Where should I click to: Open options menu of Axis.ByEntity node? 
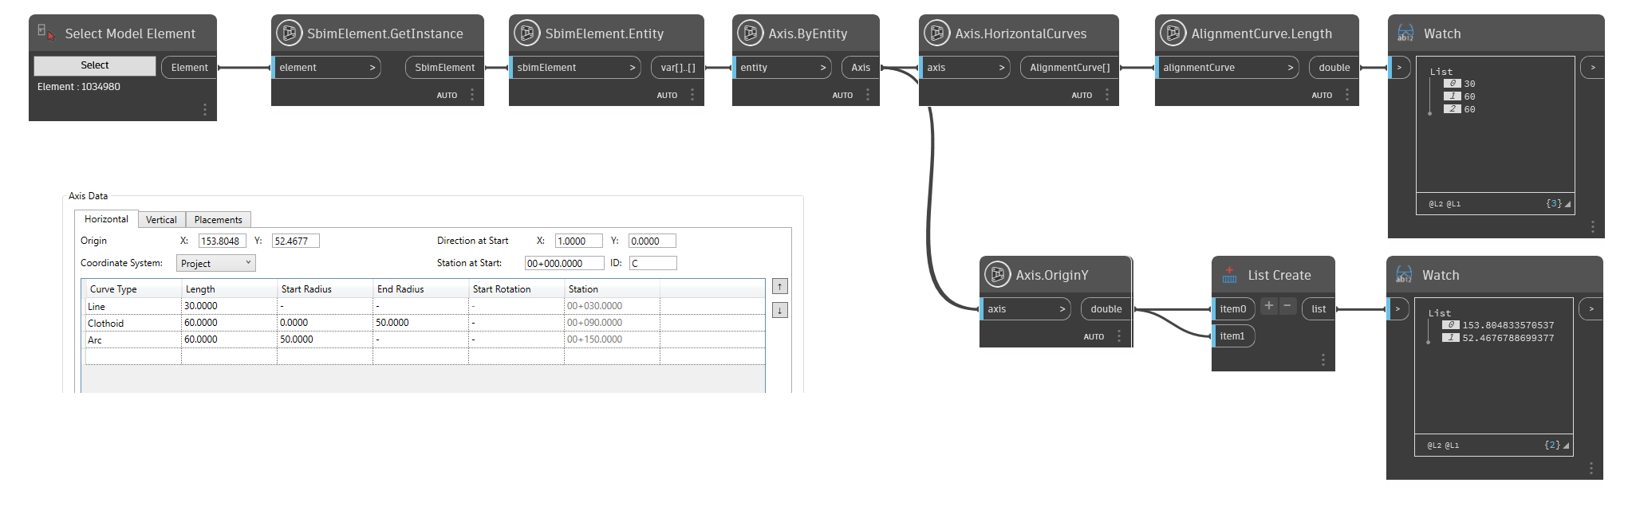pyautogui.click(x=868, y=95)
